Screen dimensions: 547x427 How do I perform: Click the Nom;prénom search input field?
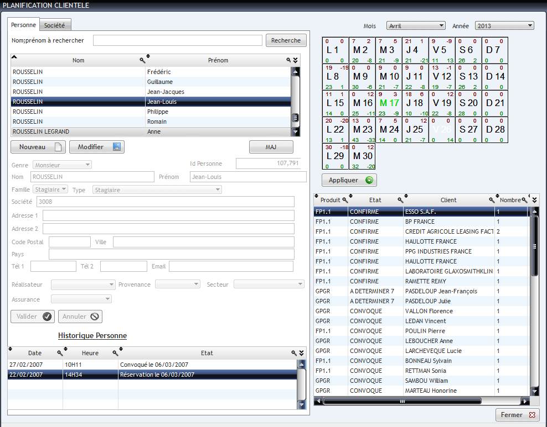tap(177, 40)
